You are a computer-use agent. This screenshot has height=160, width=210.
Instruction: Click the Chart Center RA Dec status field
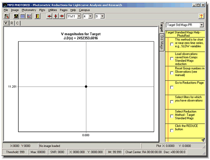pyautogui.click(x=155, y=152)
